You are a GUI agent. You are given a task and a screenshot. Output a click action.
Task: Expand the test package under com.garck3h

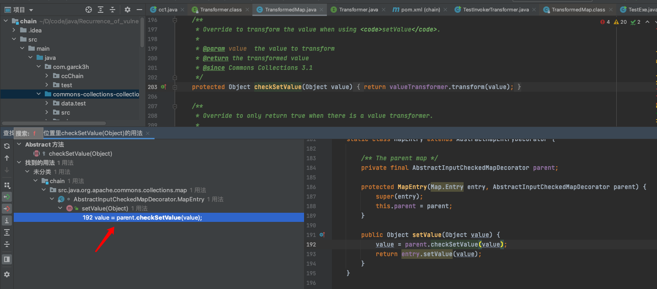tap(47, 85)
